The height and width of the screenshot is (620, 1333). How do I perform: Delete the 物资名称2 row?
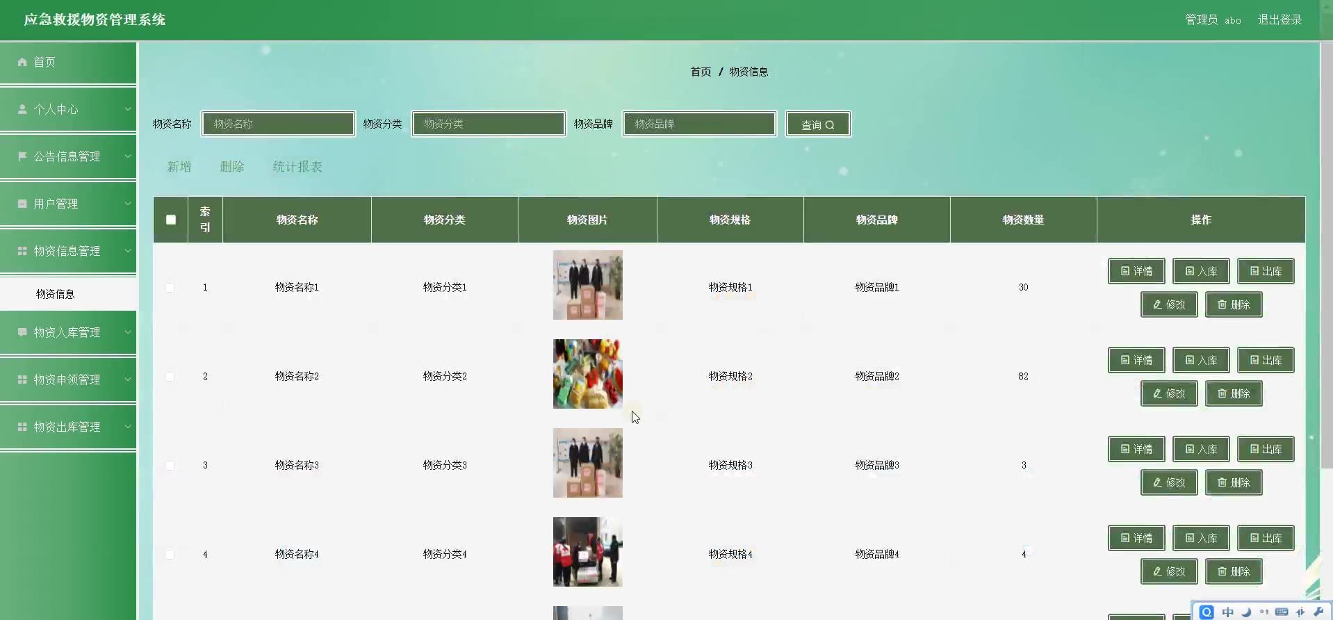(1234, 393)
